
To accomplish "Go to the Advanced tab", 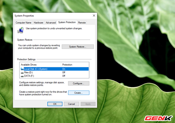I will (x=51, y=22).
